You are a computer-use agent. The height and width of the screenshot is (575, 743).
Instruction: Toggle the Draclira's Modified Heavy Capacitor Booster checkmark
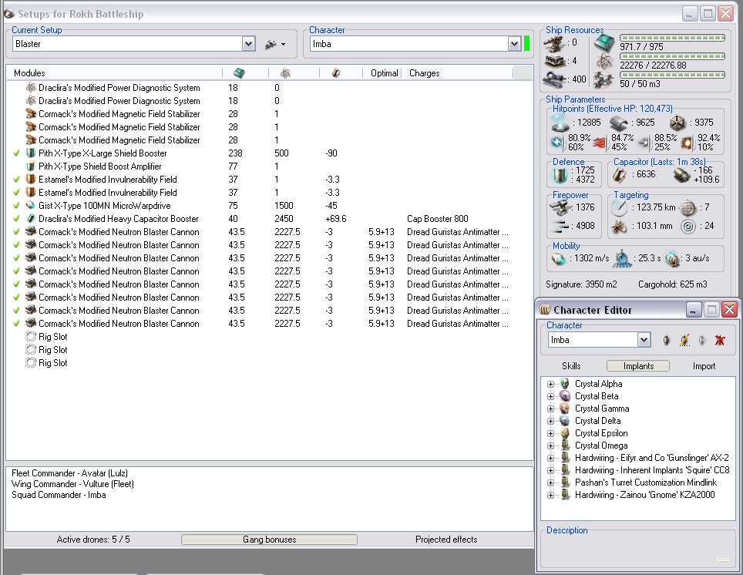click(x=17, y=219)
